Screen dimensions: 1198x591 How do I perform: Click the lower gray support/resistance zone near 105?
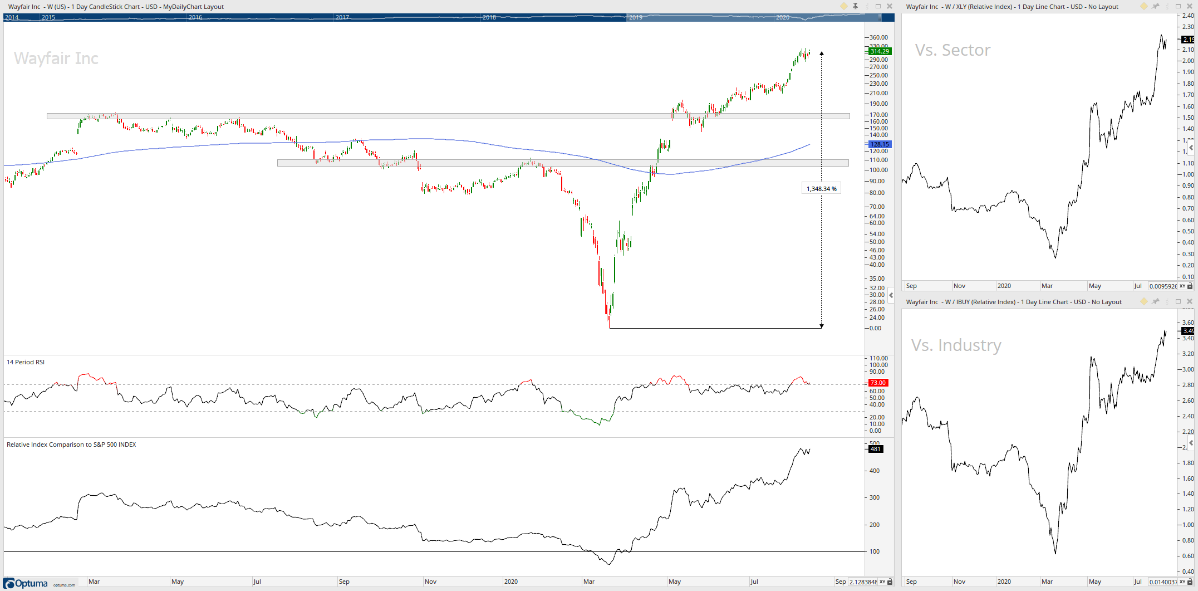(x=563, y=163)
